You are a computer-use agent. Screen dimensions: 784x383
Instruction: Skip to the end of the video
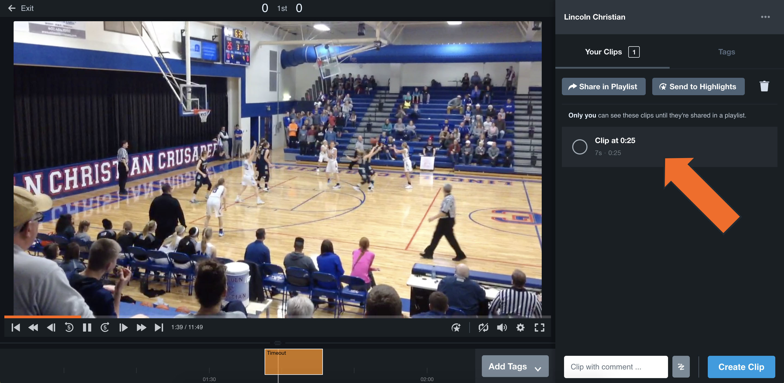click(x=158, y=327)
